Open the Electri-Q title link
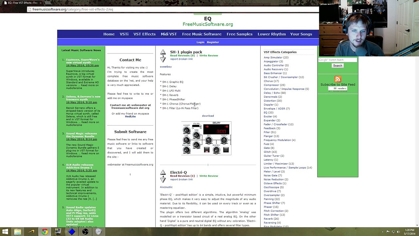 pos(178,172)
